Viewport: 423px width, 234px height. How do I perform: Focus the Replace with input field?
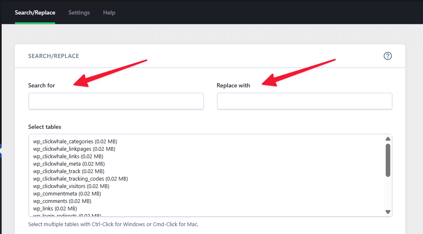pos(305,101)
